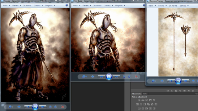Open the Adjustments panel flyout menu
This screenshot has width=198, height=111.
click(196, 94)
